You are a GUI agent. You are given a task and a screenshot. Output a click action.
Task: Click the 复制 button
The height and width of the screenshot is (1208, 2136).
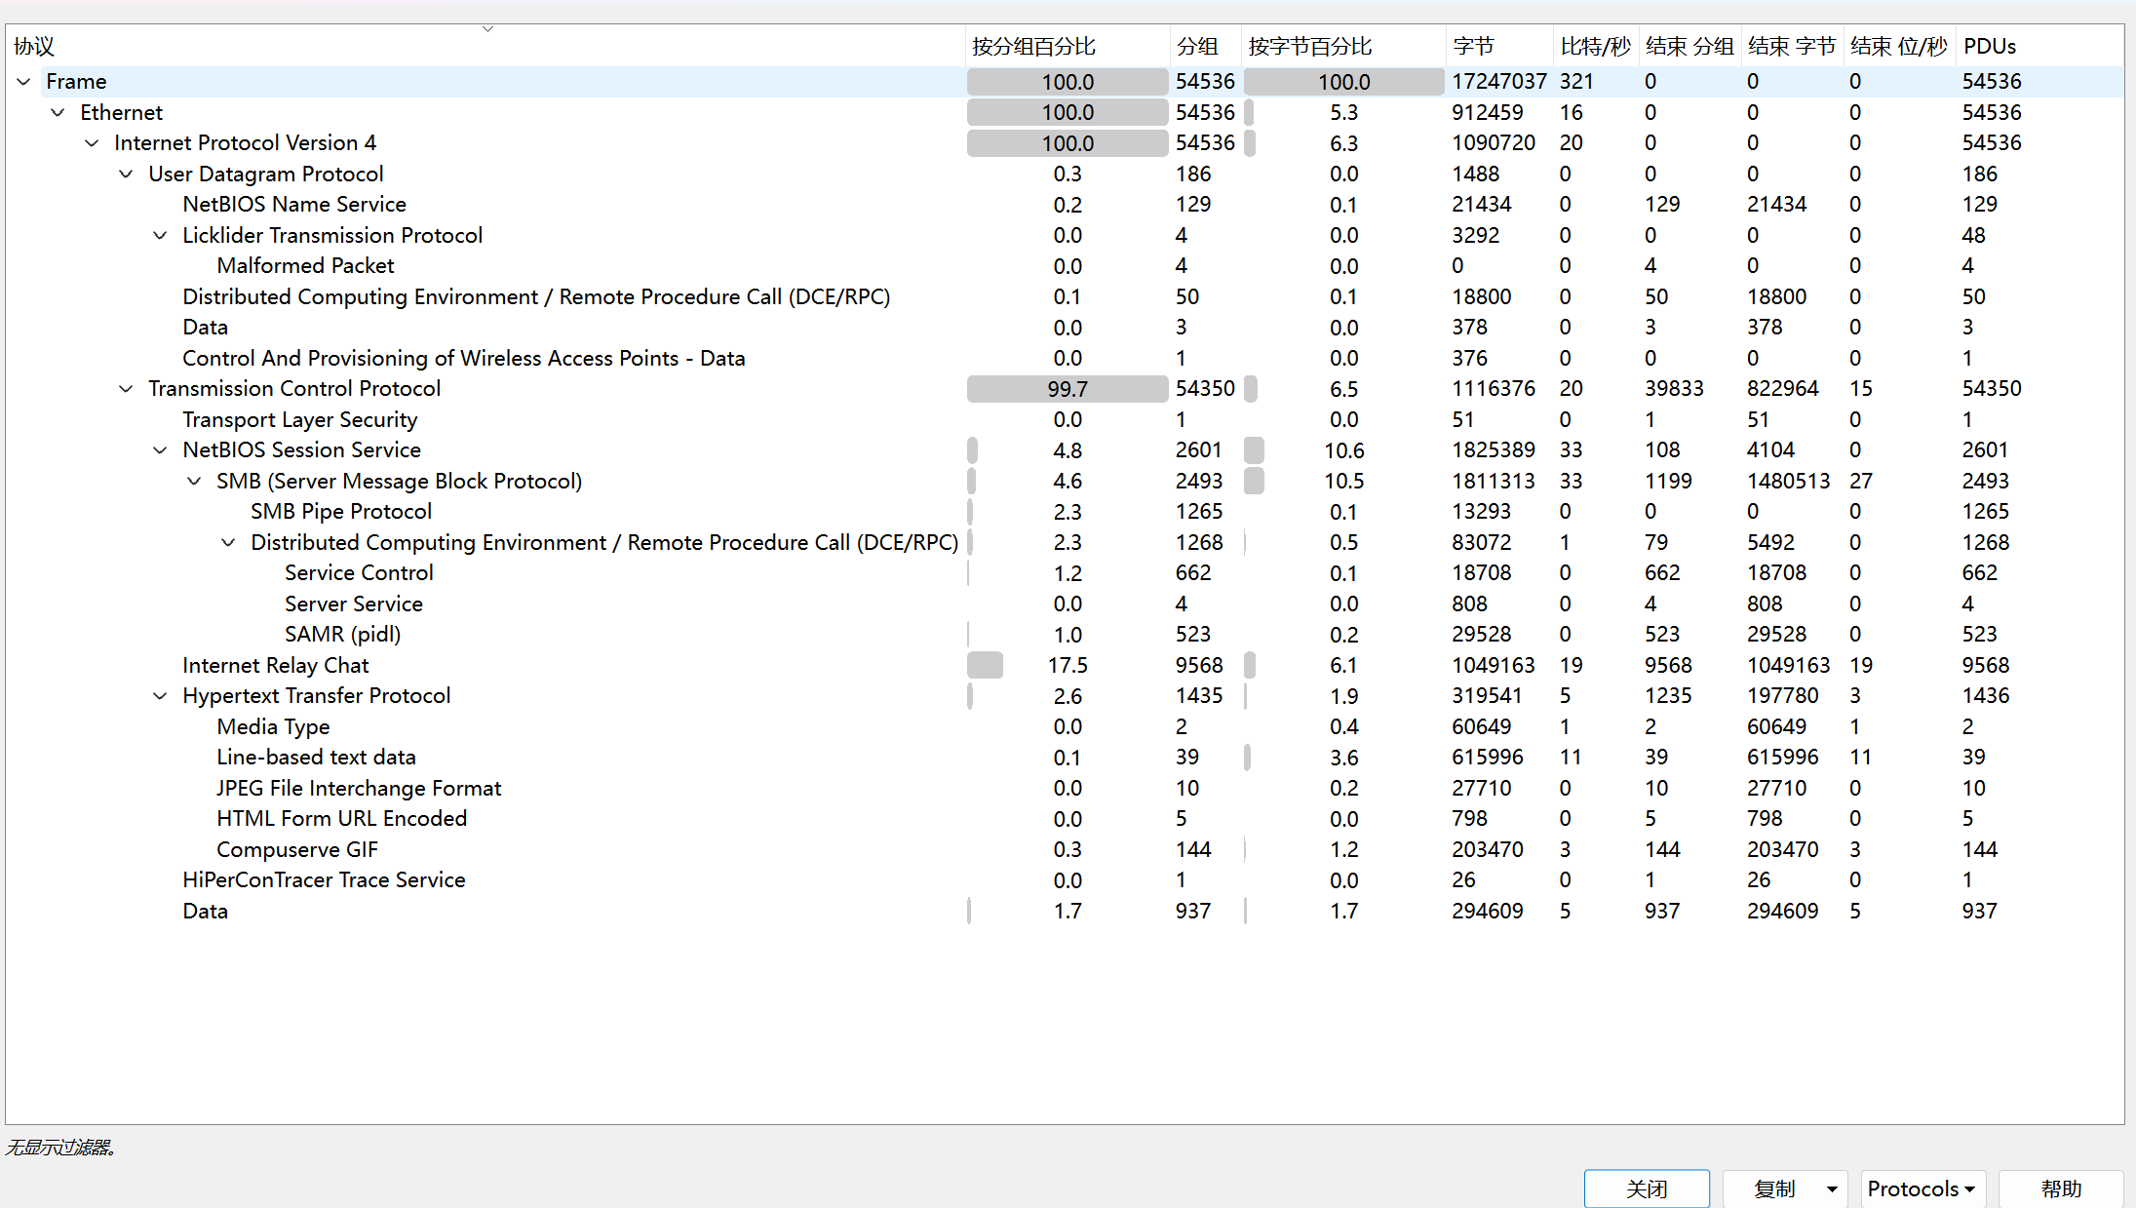1773,1189
